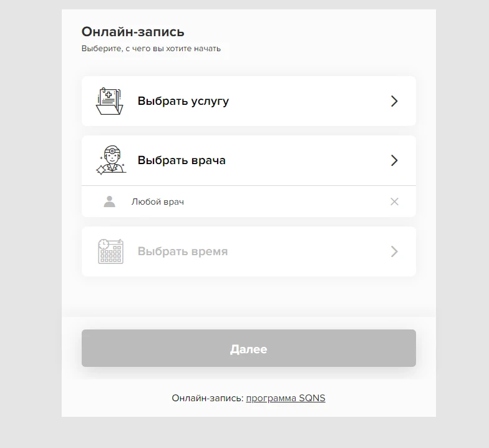Expand the 'Выбрать время' chevron arrow
This screenshot has width=489, height=448.
pyautogui.click(x=394, y=251)
